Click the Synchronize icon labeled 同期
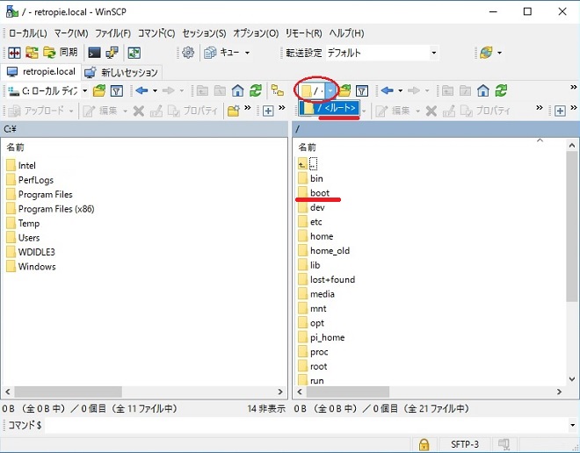 (x=61, y=53)
